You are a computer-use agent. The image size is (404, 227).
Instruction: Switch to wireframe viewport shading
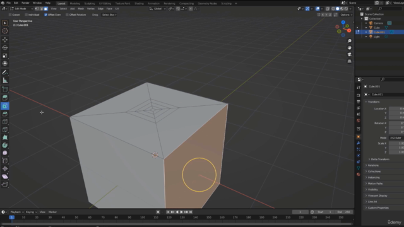[333, 9]
